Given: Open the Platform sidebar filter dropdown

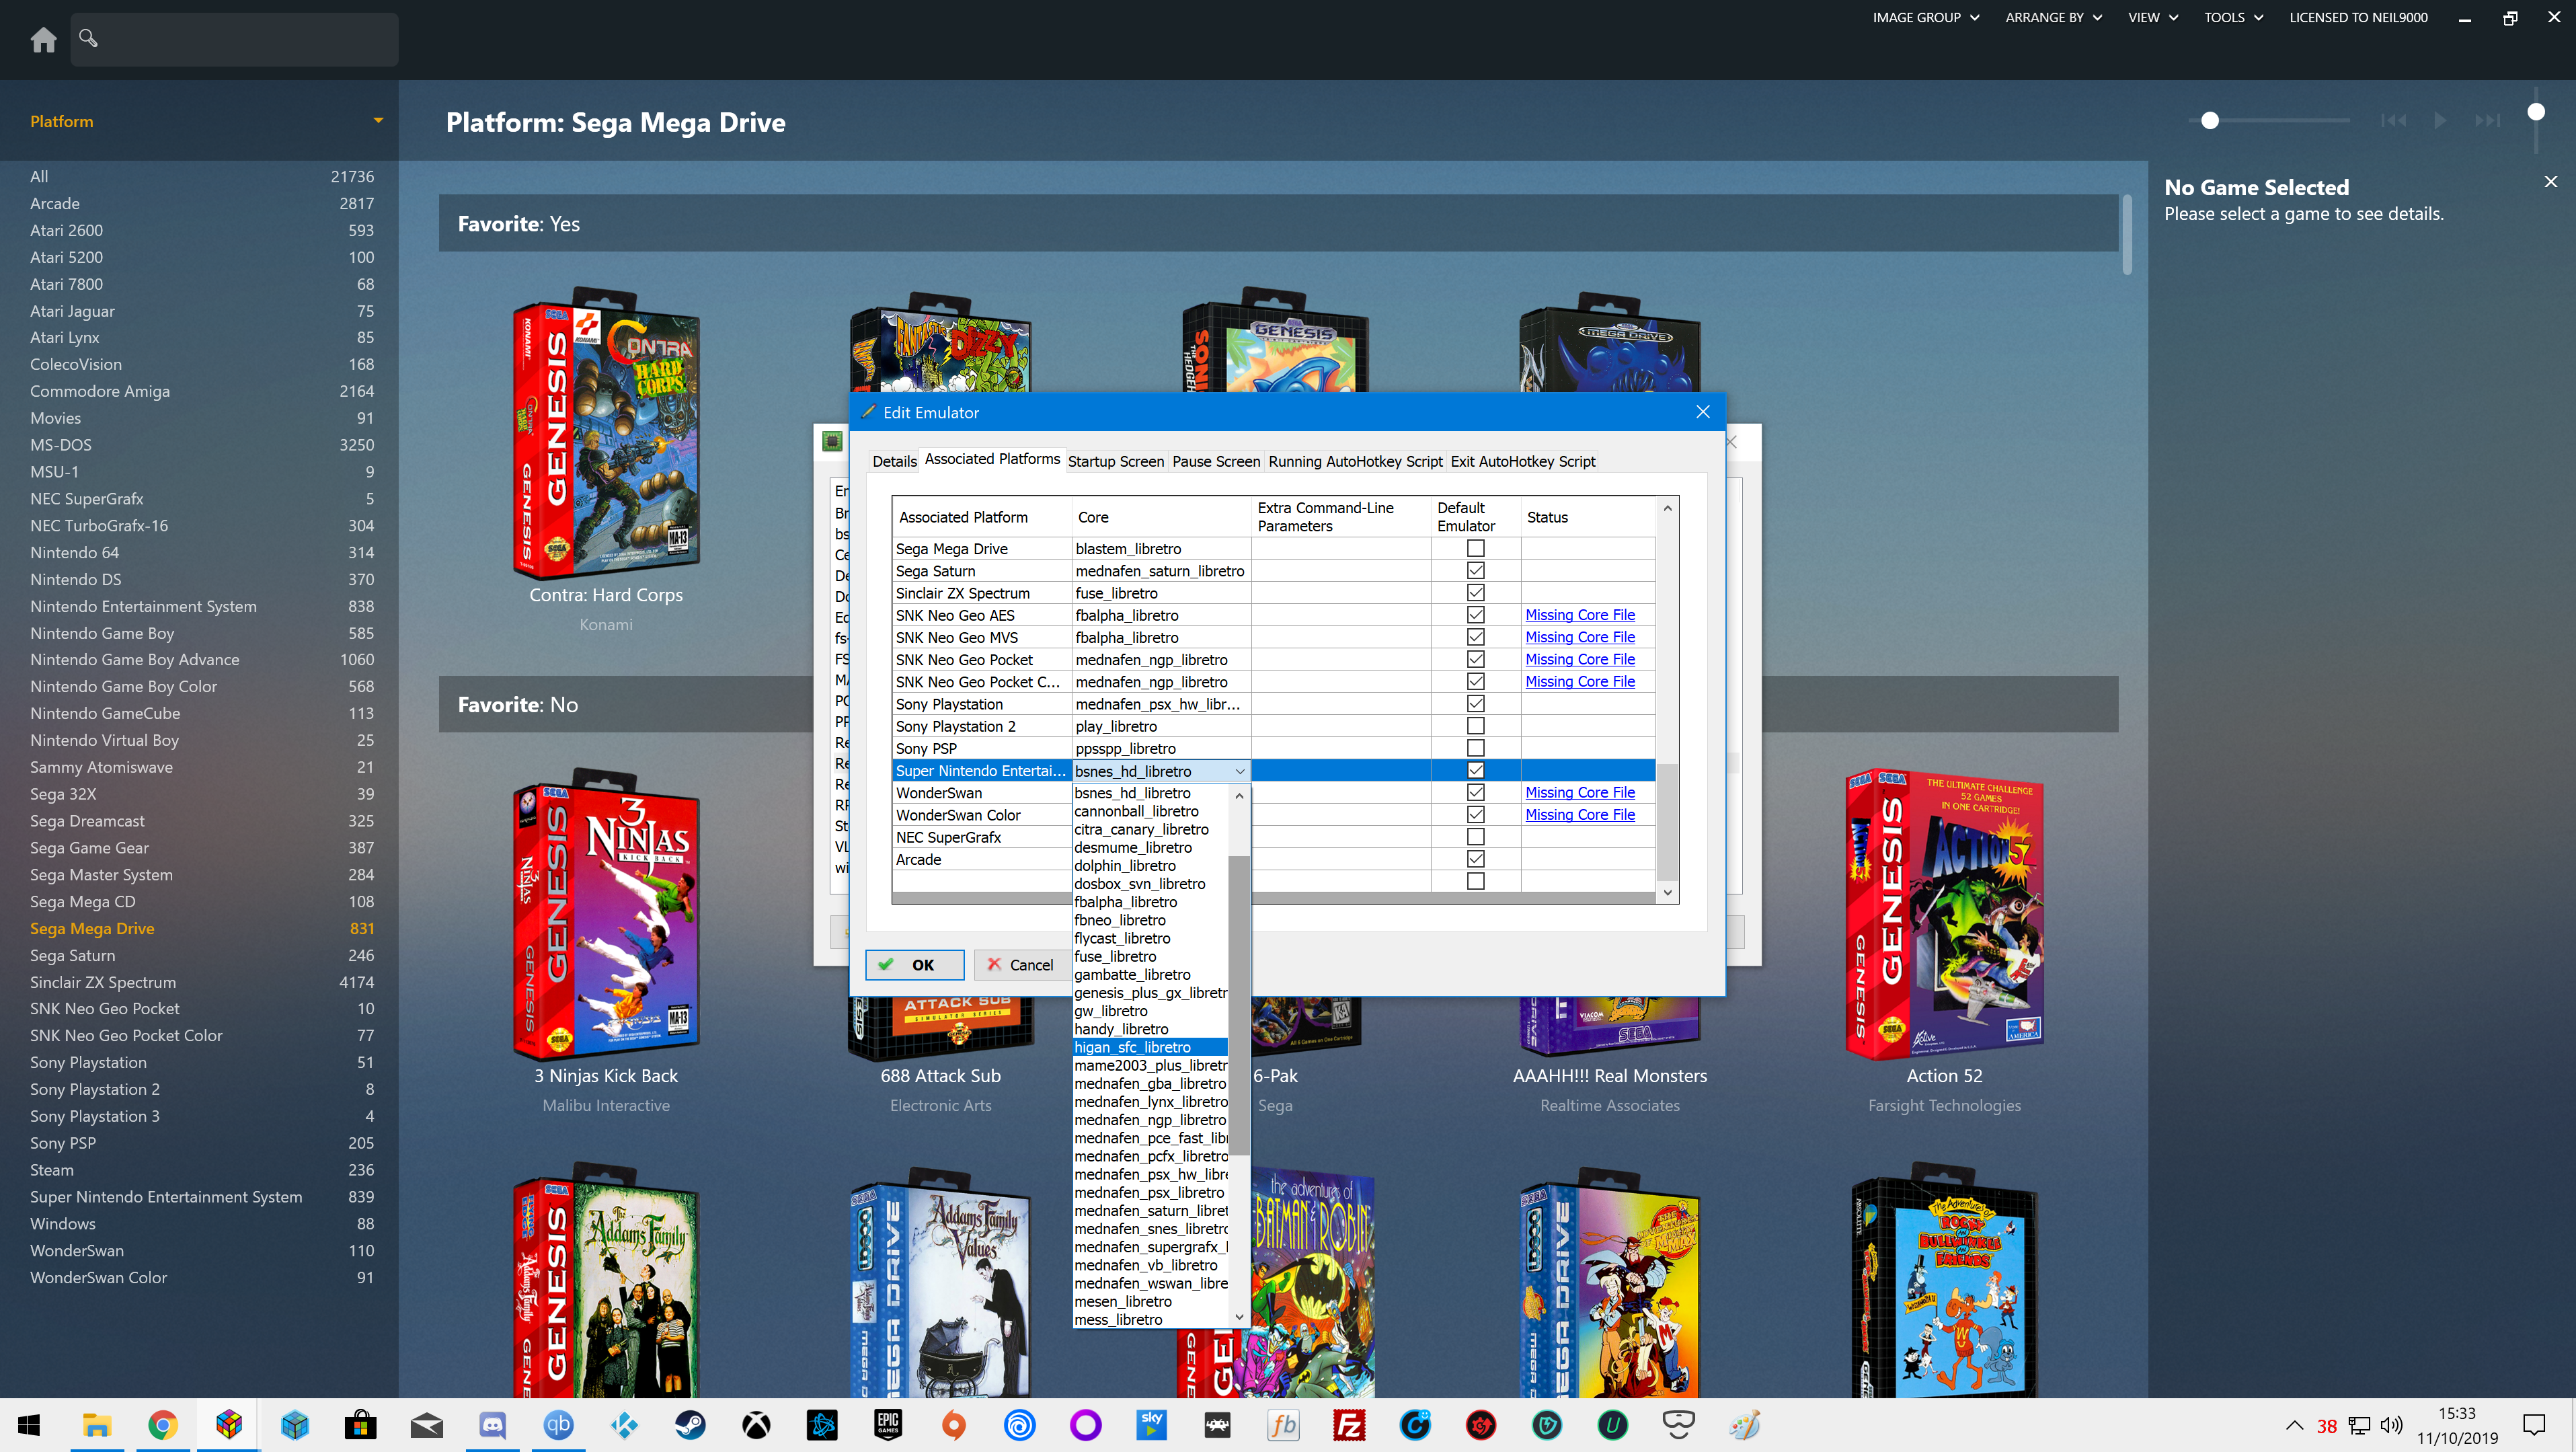Looking at the screenshot, I should [377, 121].
